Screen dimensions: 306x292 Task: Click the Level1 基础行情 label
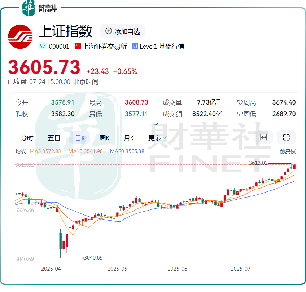[x=162, y=47]
